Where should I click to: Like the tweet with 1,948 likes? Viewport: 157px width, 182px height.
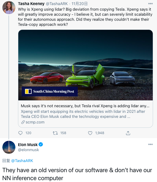tap(90, 133)
